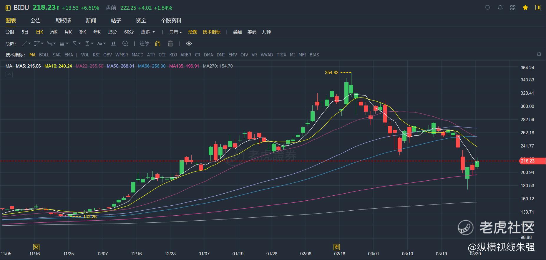546x260 pixels.
Task: Click the 132.26 low price label
Action: 90,217
